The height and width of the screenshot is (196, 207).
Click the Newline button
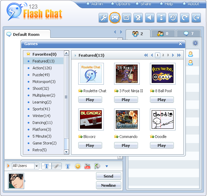click(109, 185)
